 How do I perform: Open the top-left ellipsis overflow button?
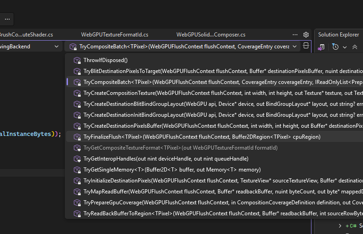tap(7, 19)
